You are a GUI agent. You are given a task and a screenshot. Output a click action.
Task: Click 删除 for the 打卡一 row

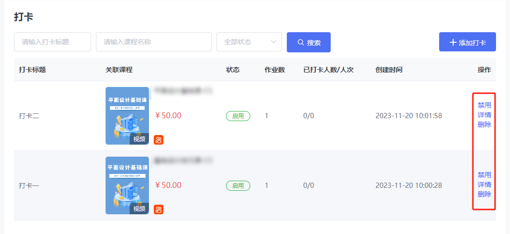[x=484, y=194]
